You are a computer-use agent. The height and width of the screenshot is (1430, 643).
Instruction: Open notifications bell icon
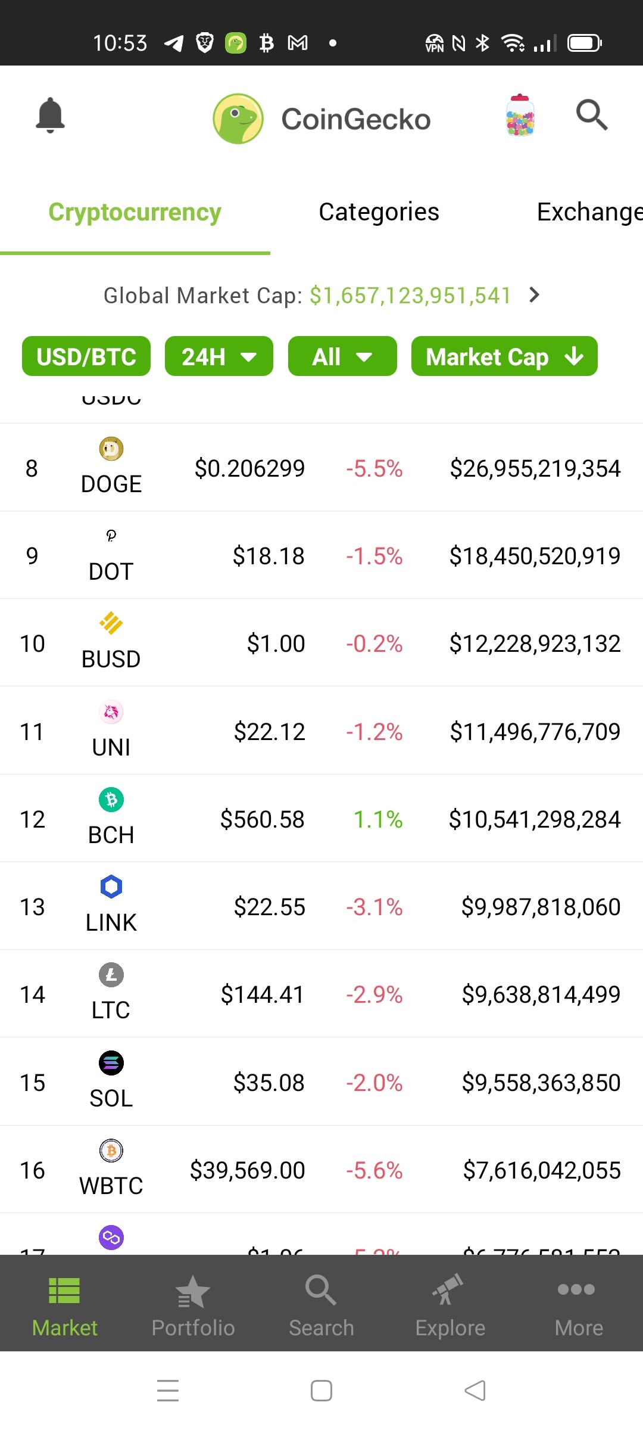[x=51, y=115]
